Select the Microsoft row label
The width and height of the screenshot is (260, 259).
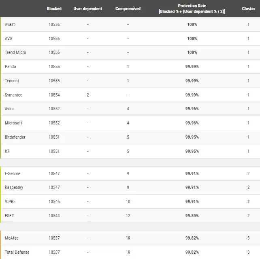point(13,123)
